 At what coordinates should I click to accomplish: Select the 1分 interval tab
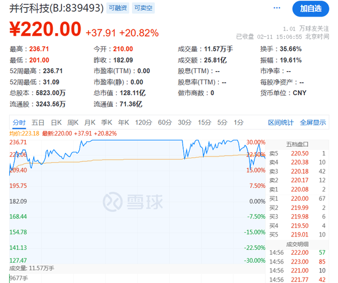coord(238,123)
